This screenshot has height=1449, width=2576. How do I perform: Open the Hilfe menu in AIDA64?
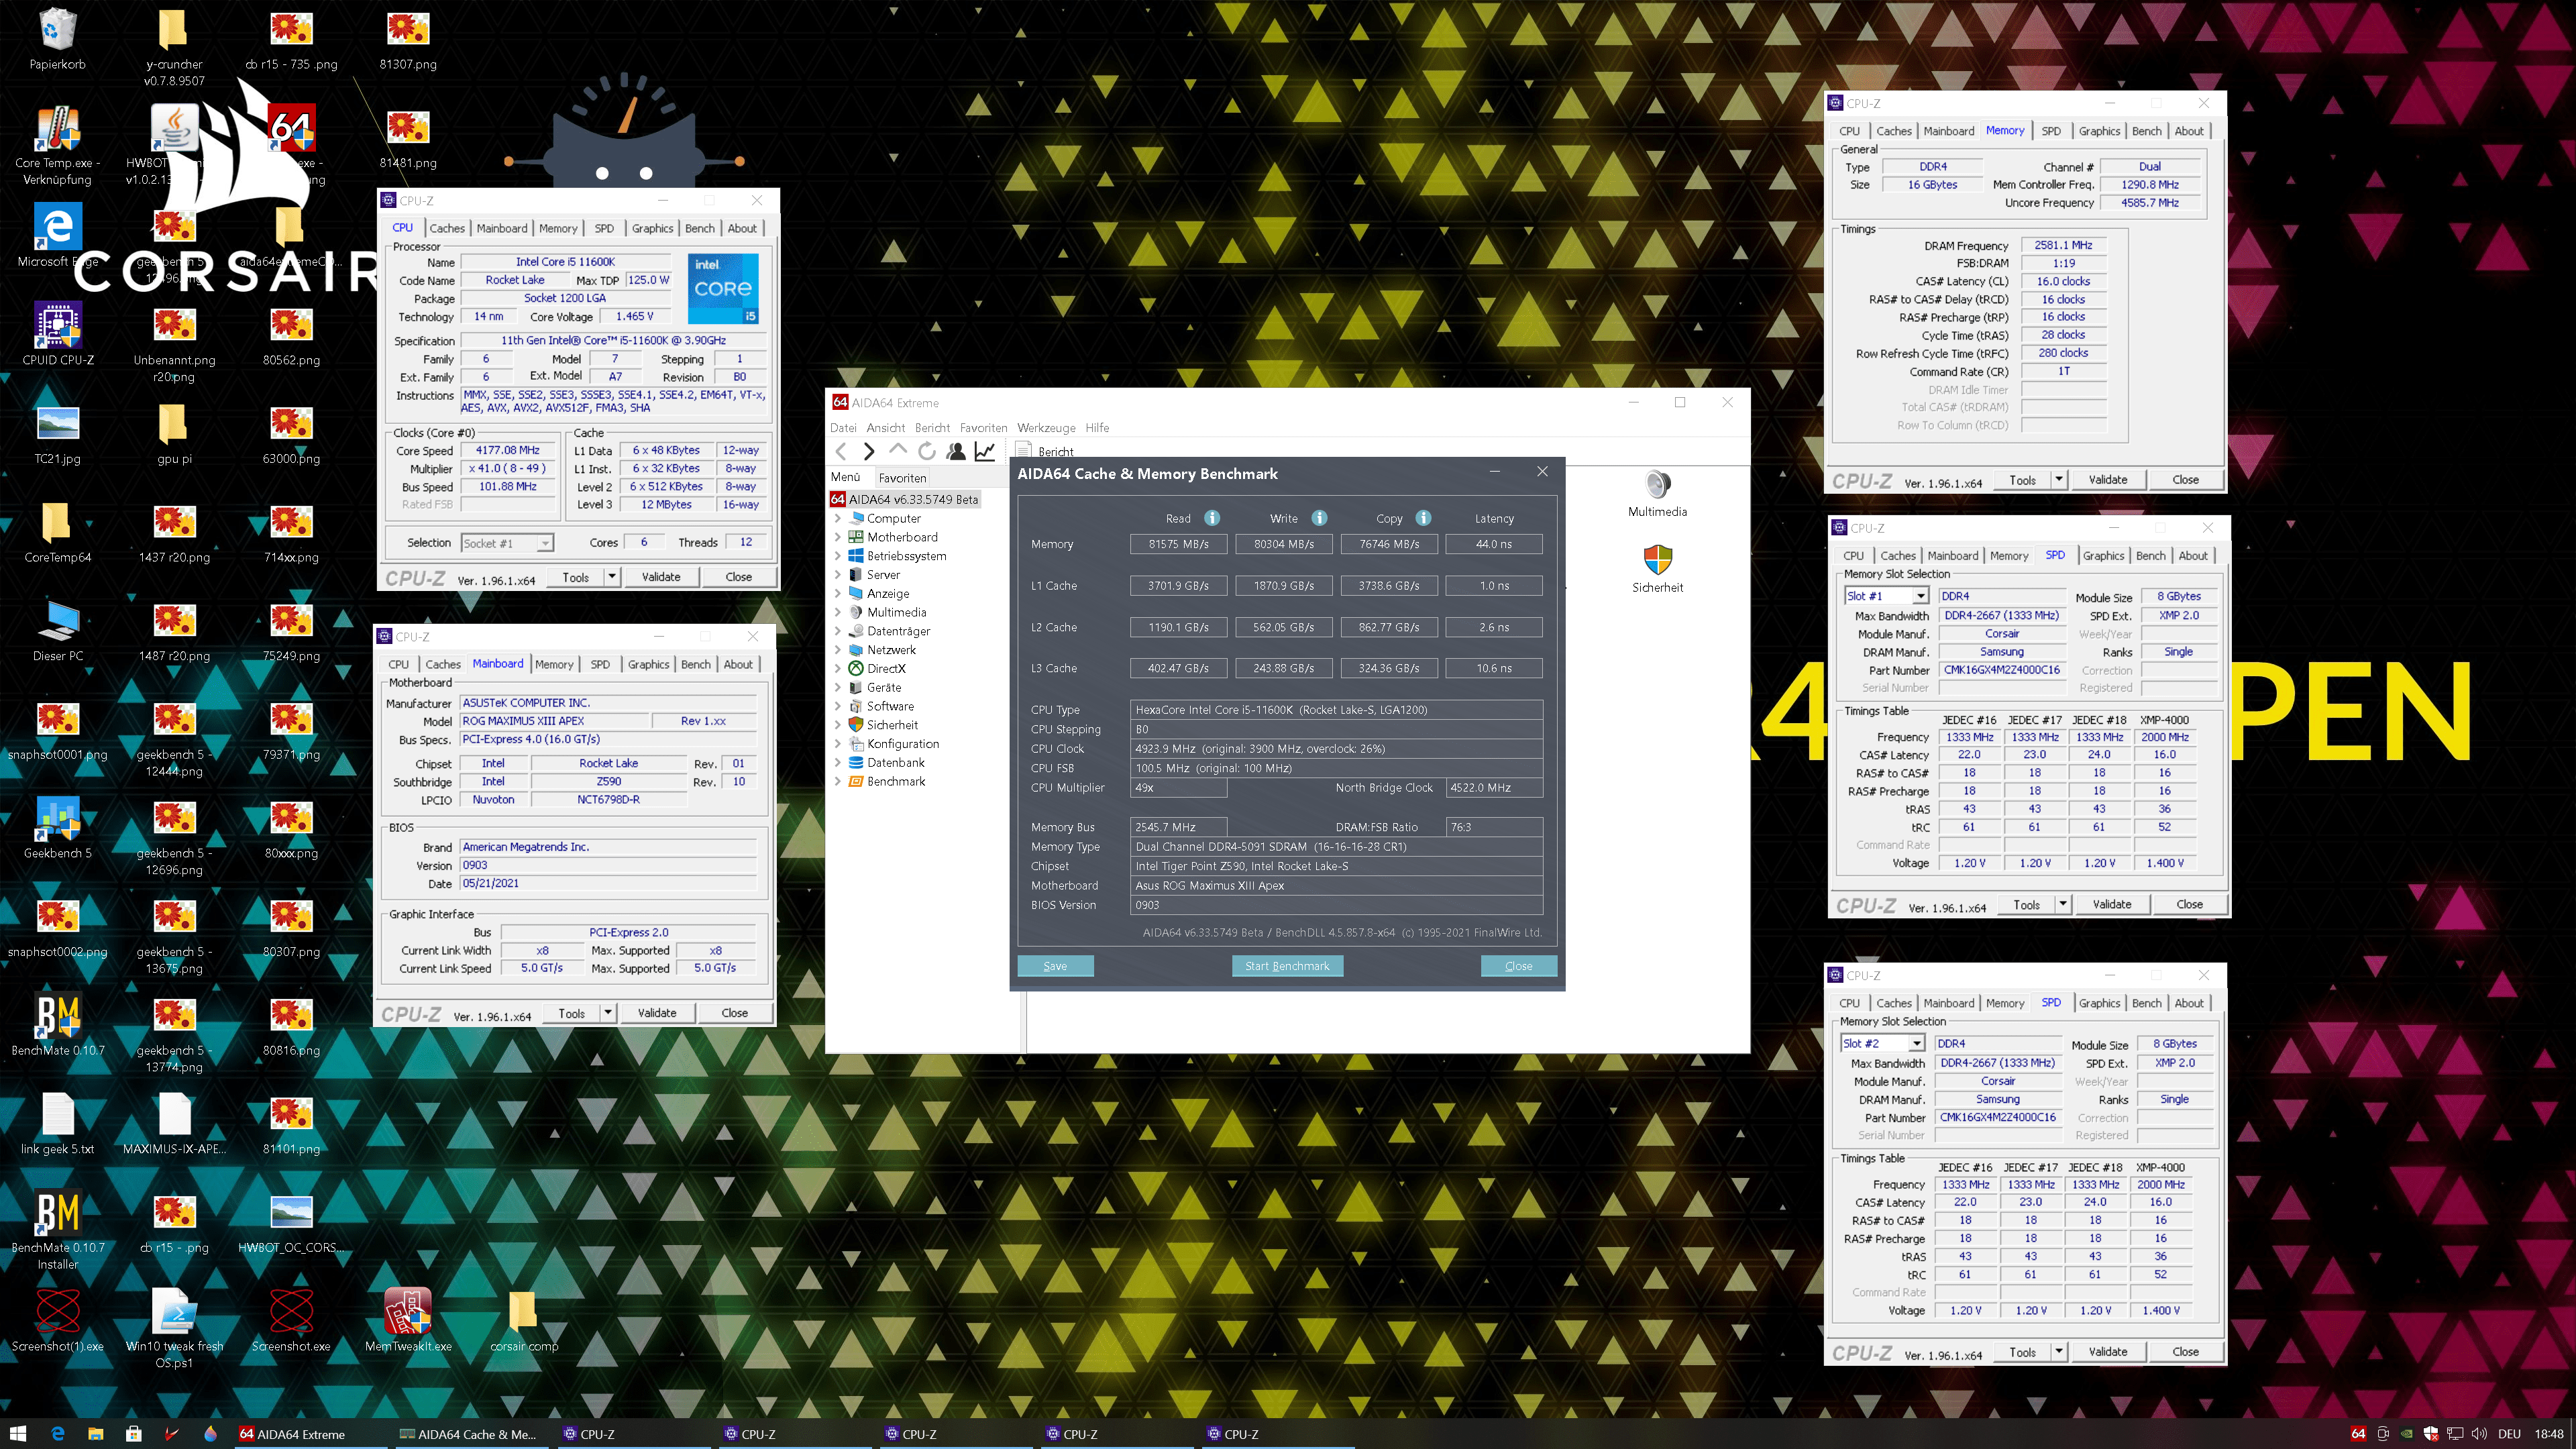coord(1097,428)
